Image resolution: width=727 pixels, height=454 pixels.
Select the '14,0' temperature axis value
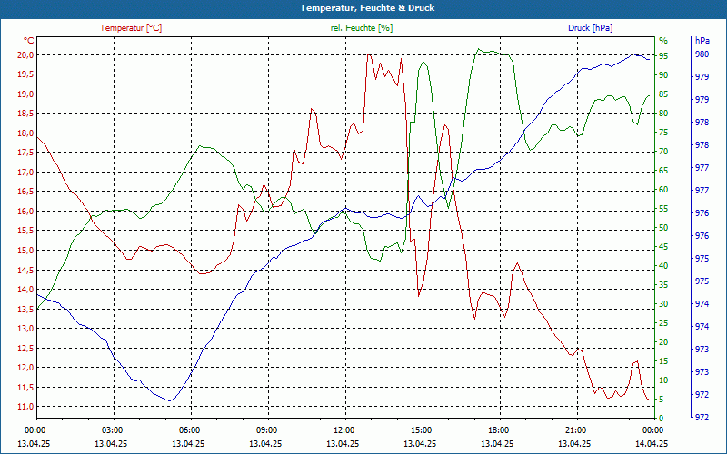point(25,290)
